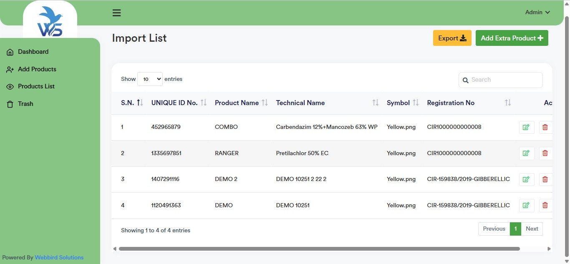The width and height of the screenshot is (570, 264).
Task: Go to Products List in sidebar
Action: (36, 86)
